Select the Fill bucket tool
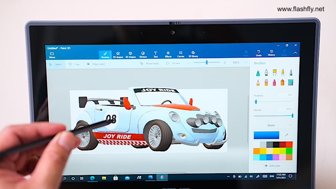This screenshot has height=189, width=336. click(x=290, y=82)
